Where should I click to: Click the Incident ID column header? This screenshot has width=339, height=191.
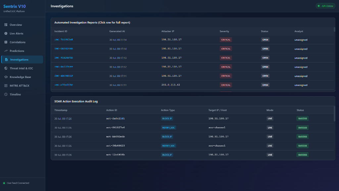(61, 31)
